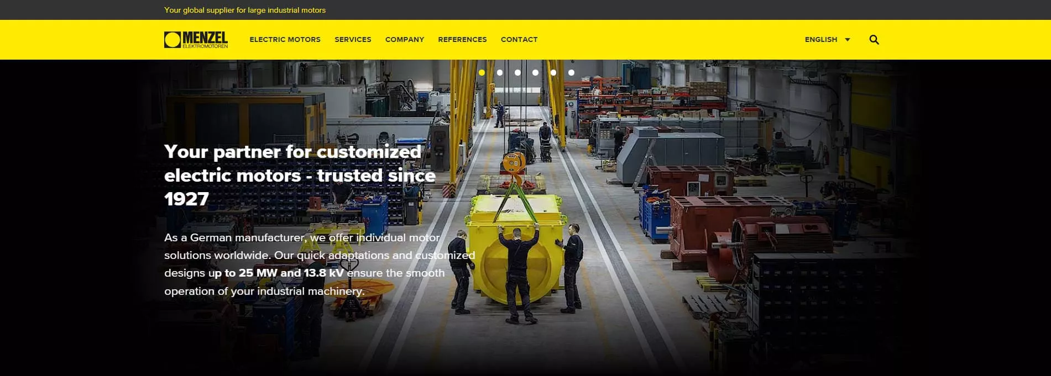Click the paragraph starting 'As a German manufacturer'

320,264
